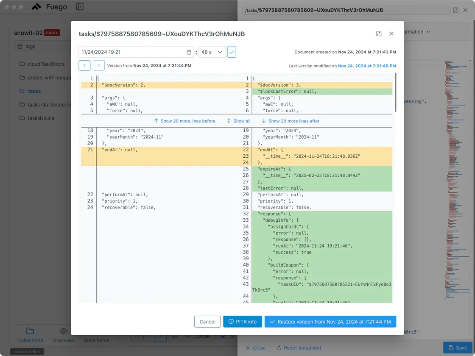475x356 pixels.
Task: Click the PROD. environment badge
Action: click(52, 33)
